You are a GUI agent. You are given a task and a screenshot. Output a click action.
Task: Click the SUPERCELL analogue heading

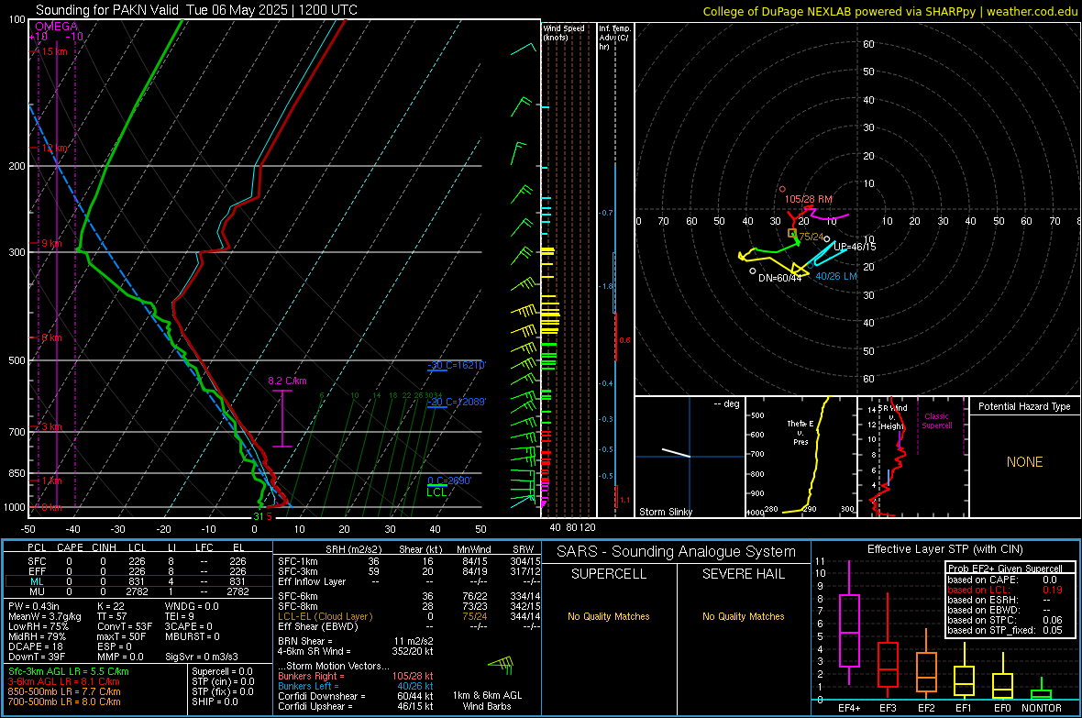[609, 574]
